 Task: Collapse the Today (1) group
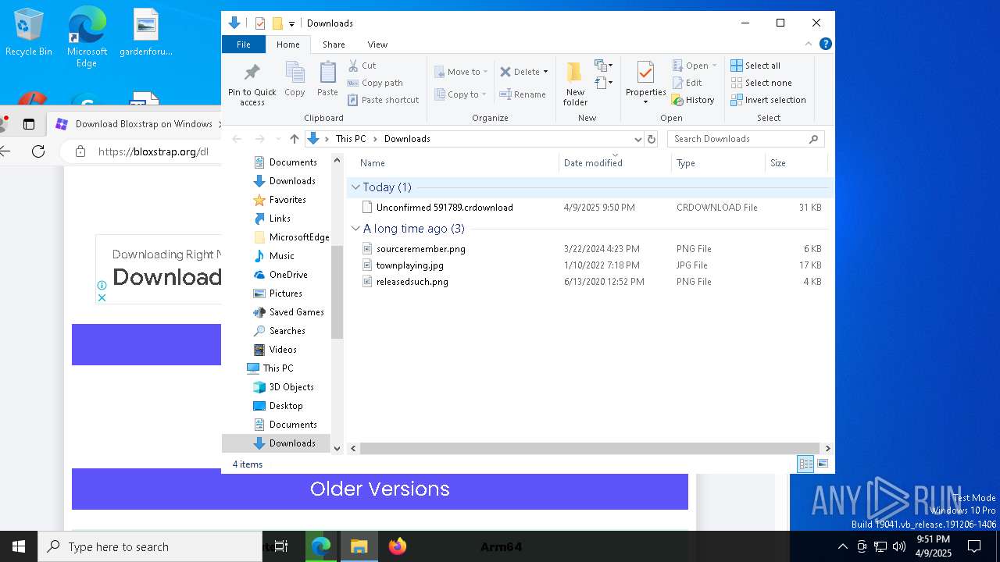pos(356,187)
